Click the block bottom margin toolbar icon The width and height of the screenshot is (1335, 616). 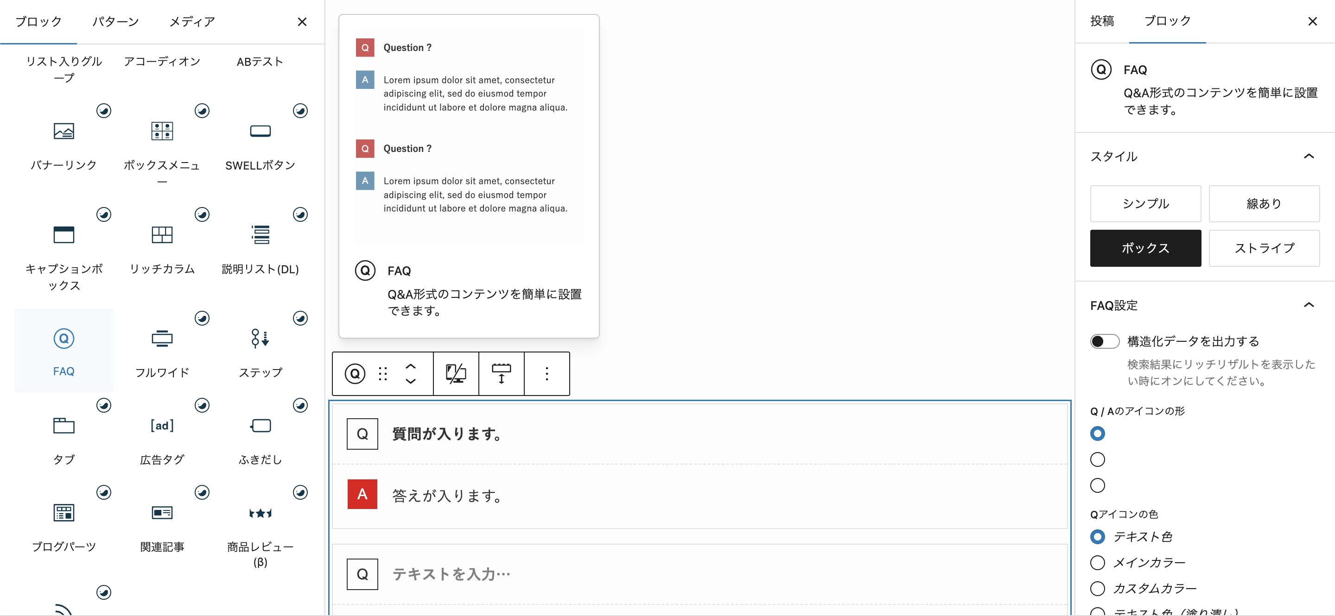[x=501, y=373]
